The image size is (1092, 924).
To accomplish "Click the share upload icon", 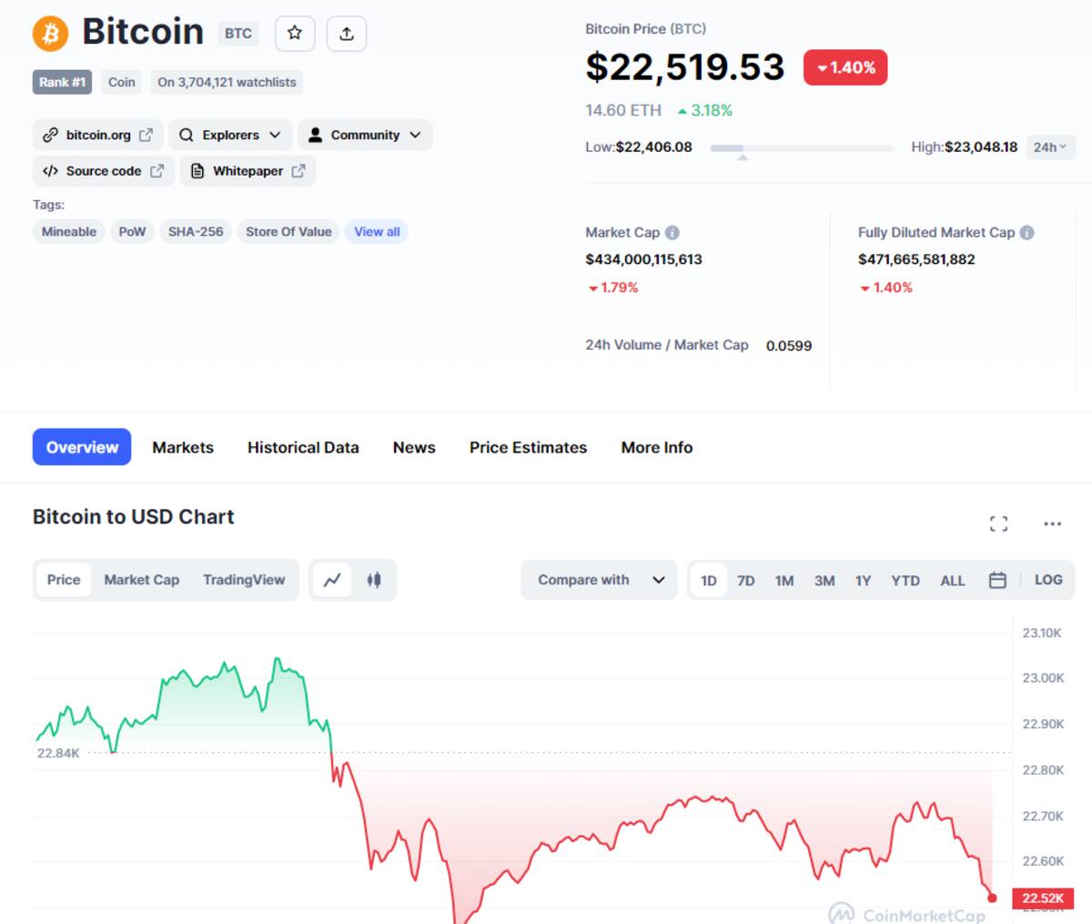I will tap(347, 34).
